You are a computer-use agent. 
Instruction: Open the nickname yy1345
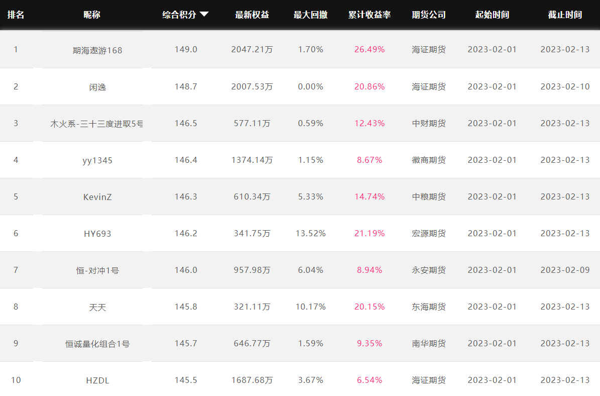pyautogui.click(x=97, y=160)
